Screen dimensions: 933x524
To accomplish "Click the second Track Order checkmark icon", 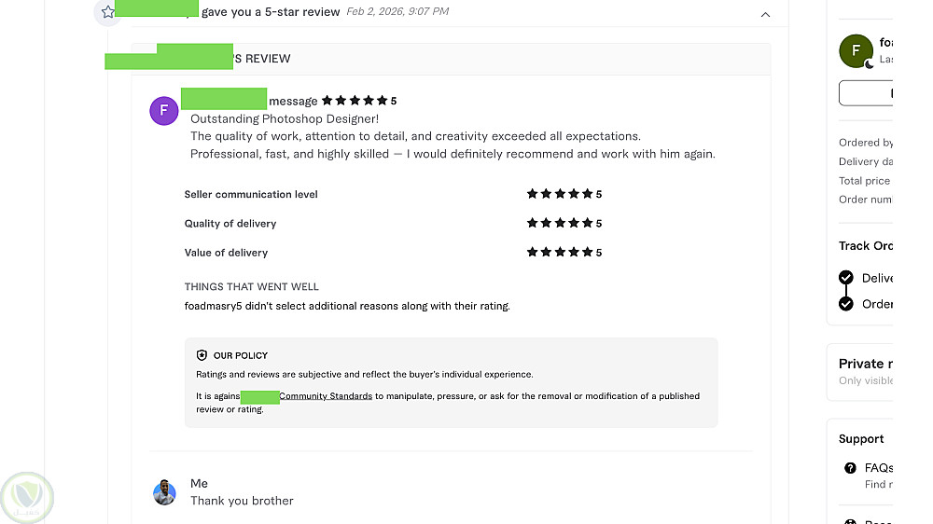I will point(846,304).
